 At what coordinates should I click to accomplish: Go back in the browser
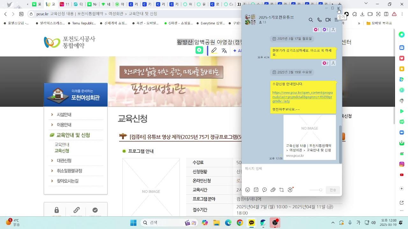6,14
